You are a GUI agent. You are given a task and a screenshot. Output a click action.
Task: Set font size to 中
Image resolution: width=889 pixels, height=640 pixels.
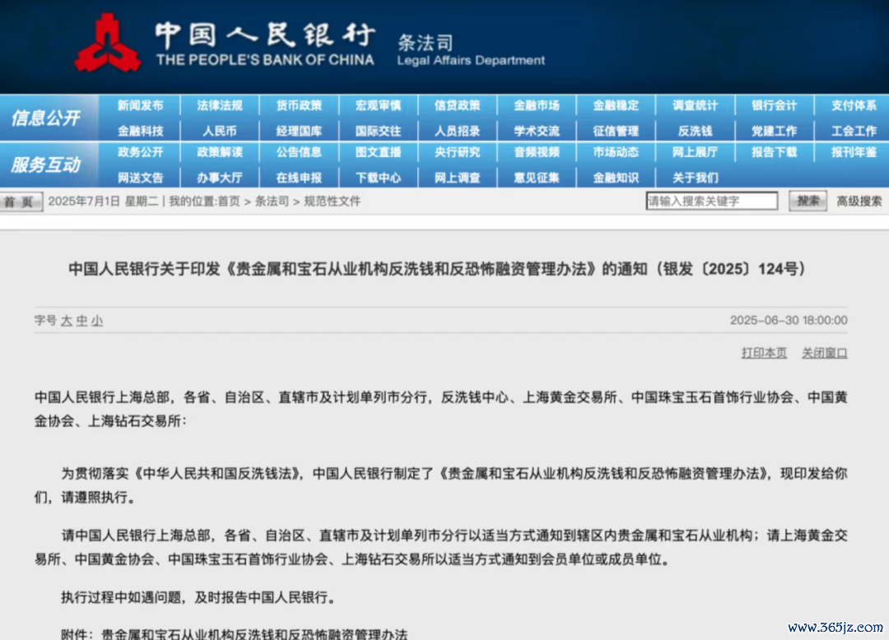81,321
